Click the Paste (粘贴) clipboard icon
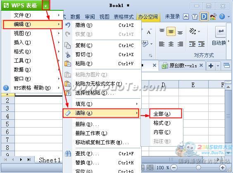Viewport: 233px width, 173px height. click(68, 64)
